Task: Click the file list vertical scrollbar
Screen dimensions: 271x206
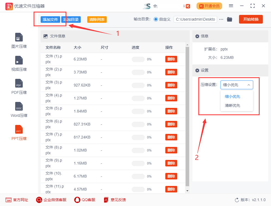Action: coord(187,117)
